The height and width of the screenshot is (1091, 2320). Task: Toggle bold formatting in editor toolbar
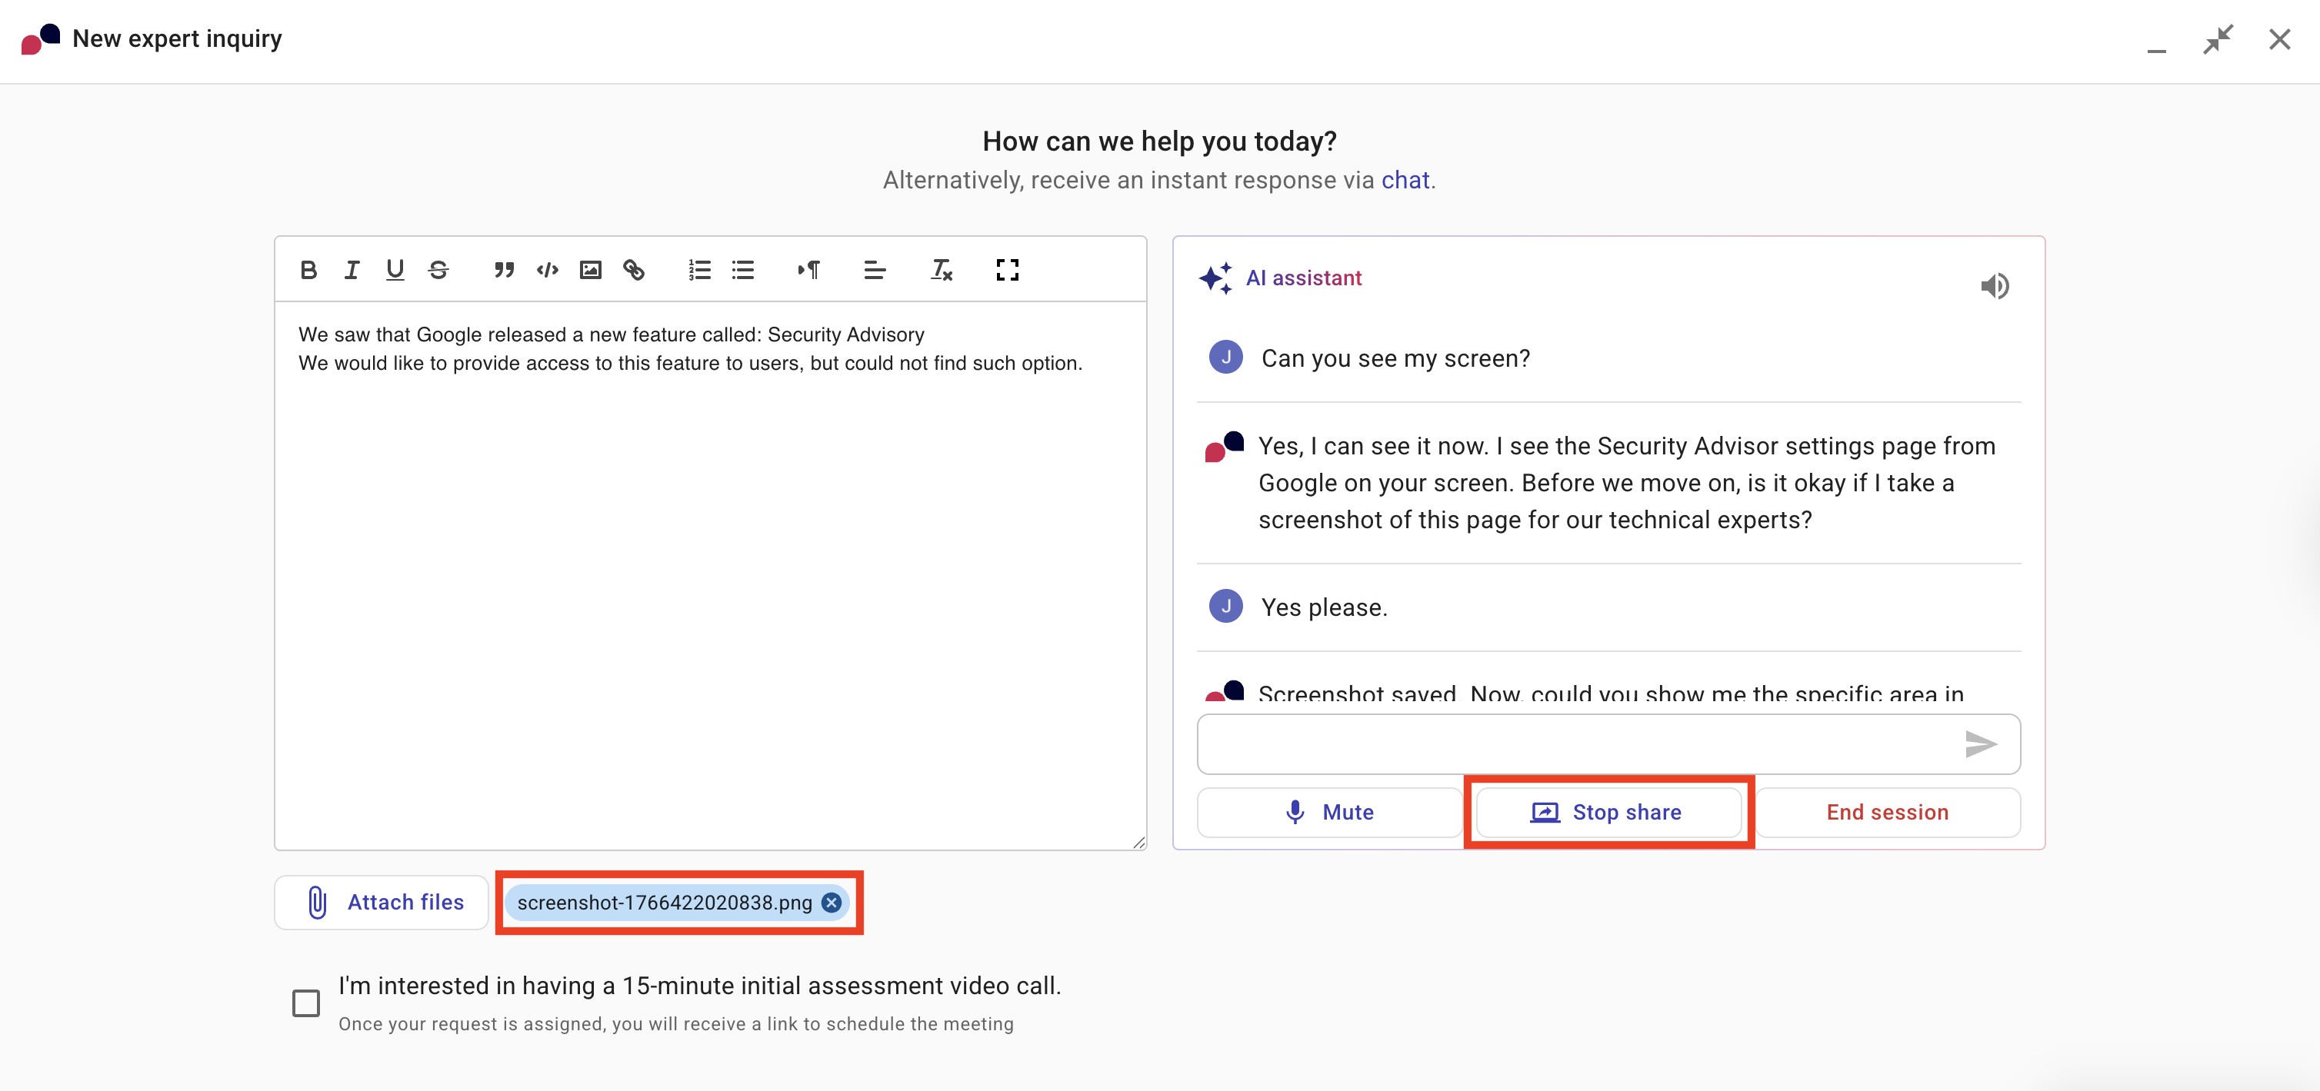pyautogui.click(x=308, y=270)
